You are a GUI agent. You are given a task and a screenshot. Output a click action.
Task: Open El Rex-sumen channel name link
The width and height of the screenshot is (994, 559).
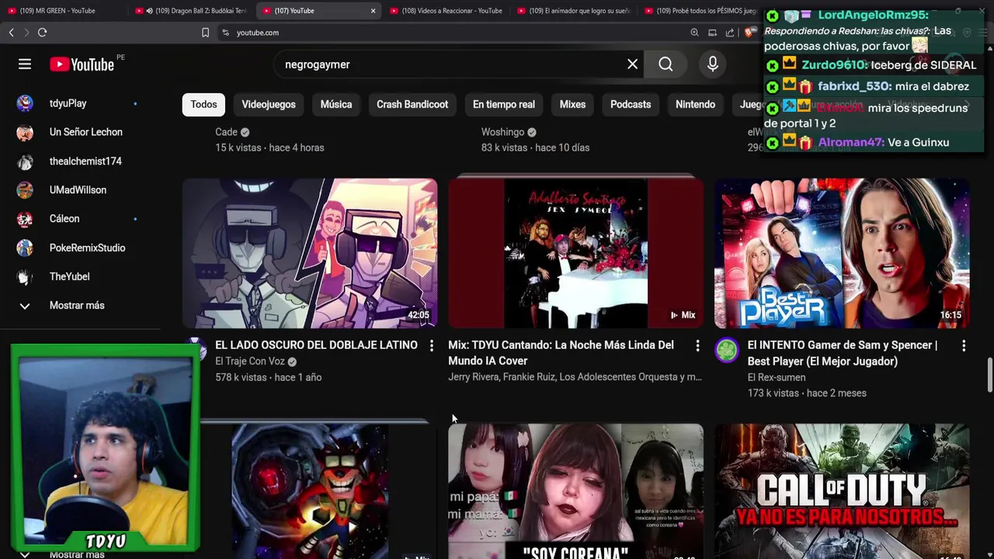click(777, 377)
